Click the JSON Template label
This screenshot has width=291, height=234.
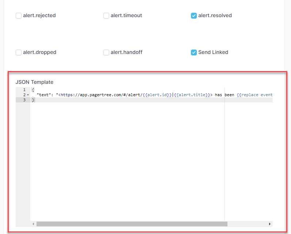34,82
